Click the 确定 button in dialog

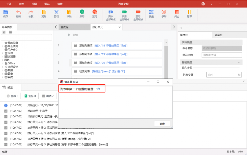coord(162,124)
